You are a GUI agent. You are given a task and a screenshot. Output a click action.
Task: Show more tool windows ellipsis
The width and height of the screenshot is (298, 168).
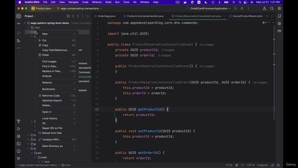19,48
